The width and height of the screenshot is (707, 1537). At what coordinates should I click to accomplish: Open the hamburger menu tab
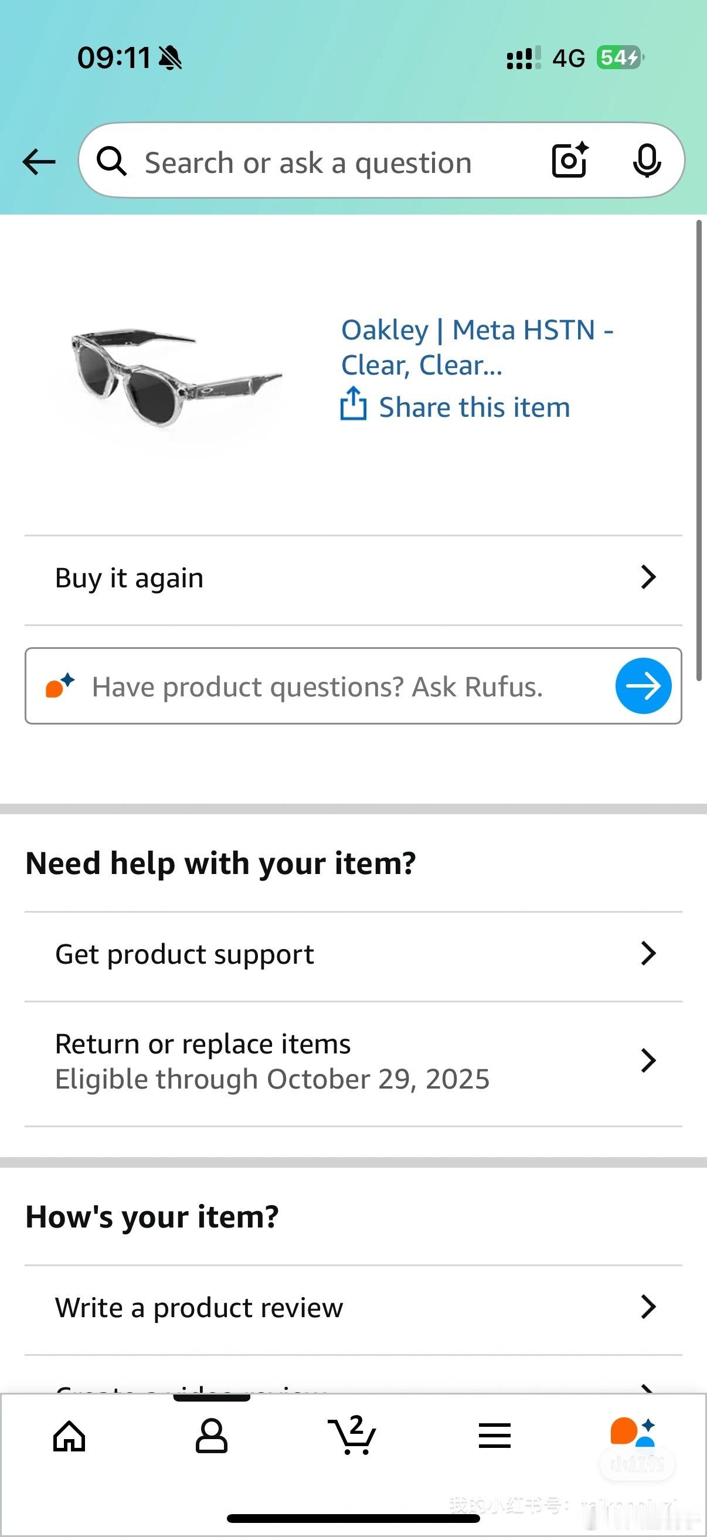coord(495,1436)
